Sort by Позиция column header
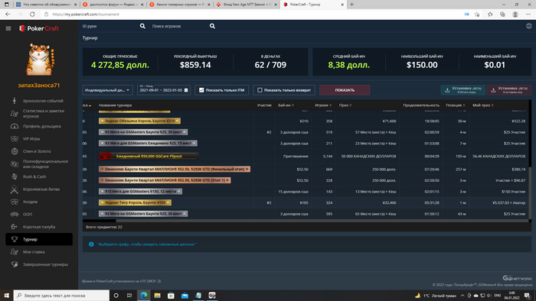This screenshot has height=301, width=536. [x=456, y=105]
